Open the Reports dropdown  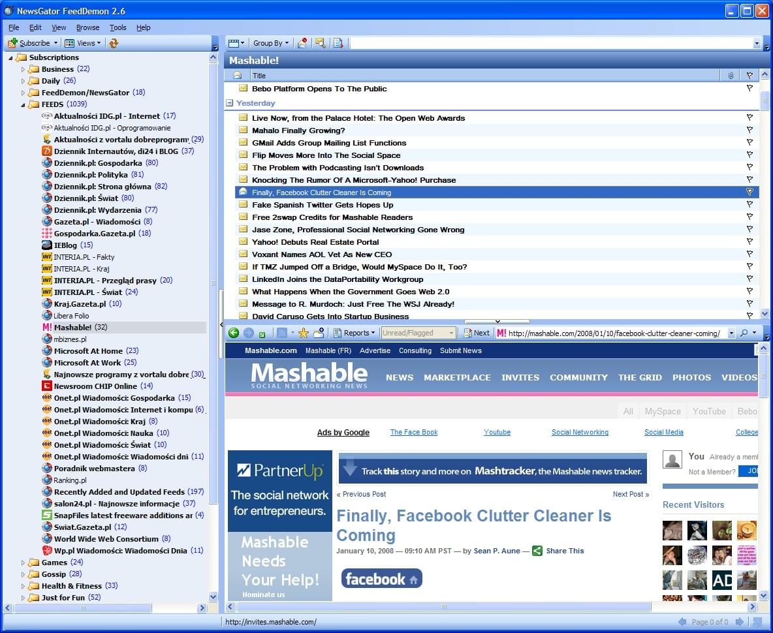(355, 333)
